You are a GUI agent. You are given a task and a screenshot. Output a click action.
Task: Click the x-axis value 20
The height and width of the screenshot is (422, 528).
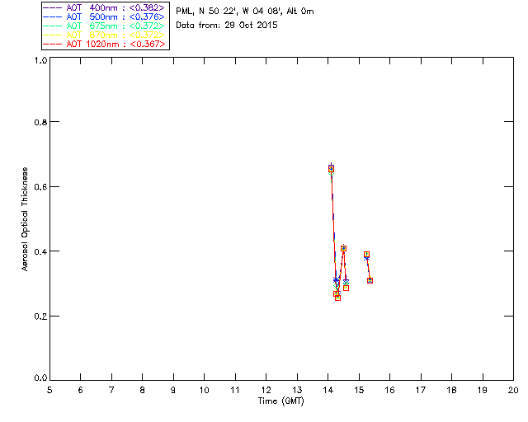(x=513, y=391)
